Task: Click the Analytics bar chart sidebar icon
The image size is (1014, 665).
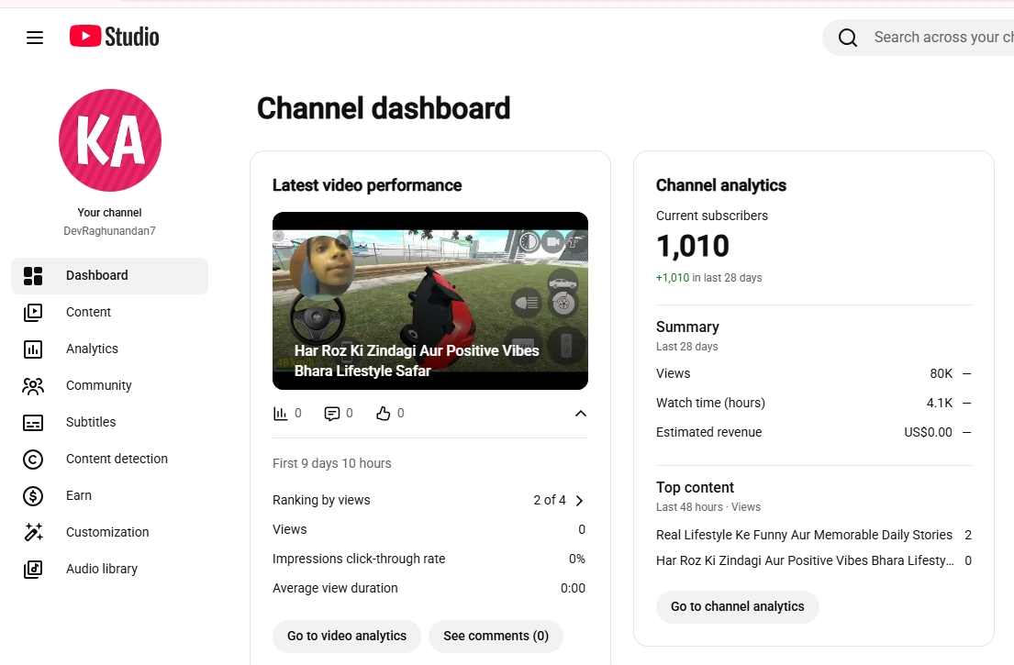Action: 33,349
